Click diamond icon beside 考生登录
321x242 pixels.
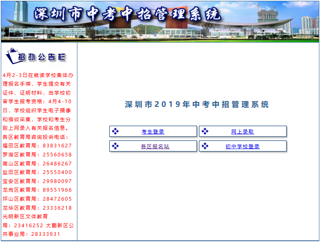coord(115,131)
